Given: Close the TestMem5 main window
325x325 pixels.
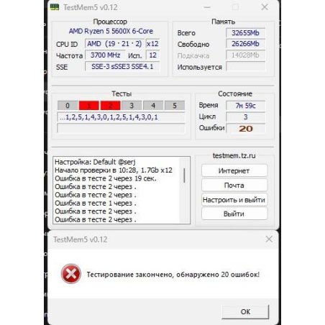Looking at the screenshot, I should click(x=265, y=7).
